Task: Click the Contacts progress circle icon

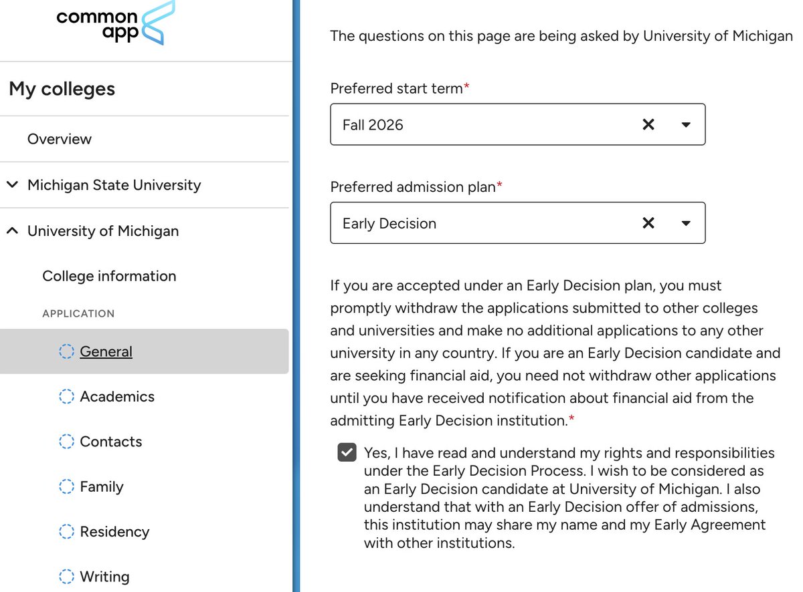Action: pos(66,442)
